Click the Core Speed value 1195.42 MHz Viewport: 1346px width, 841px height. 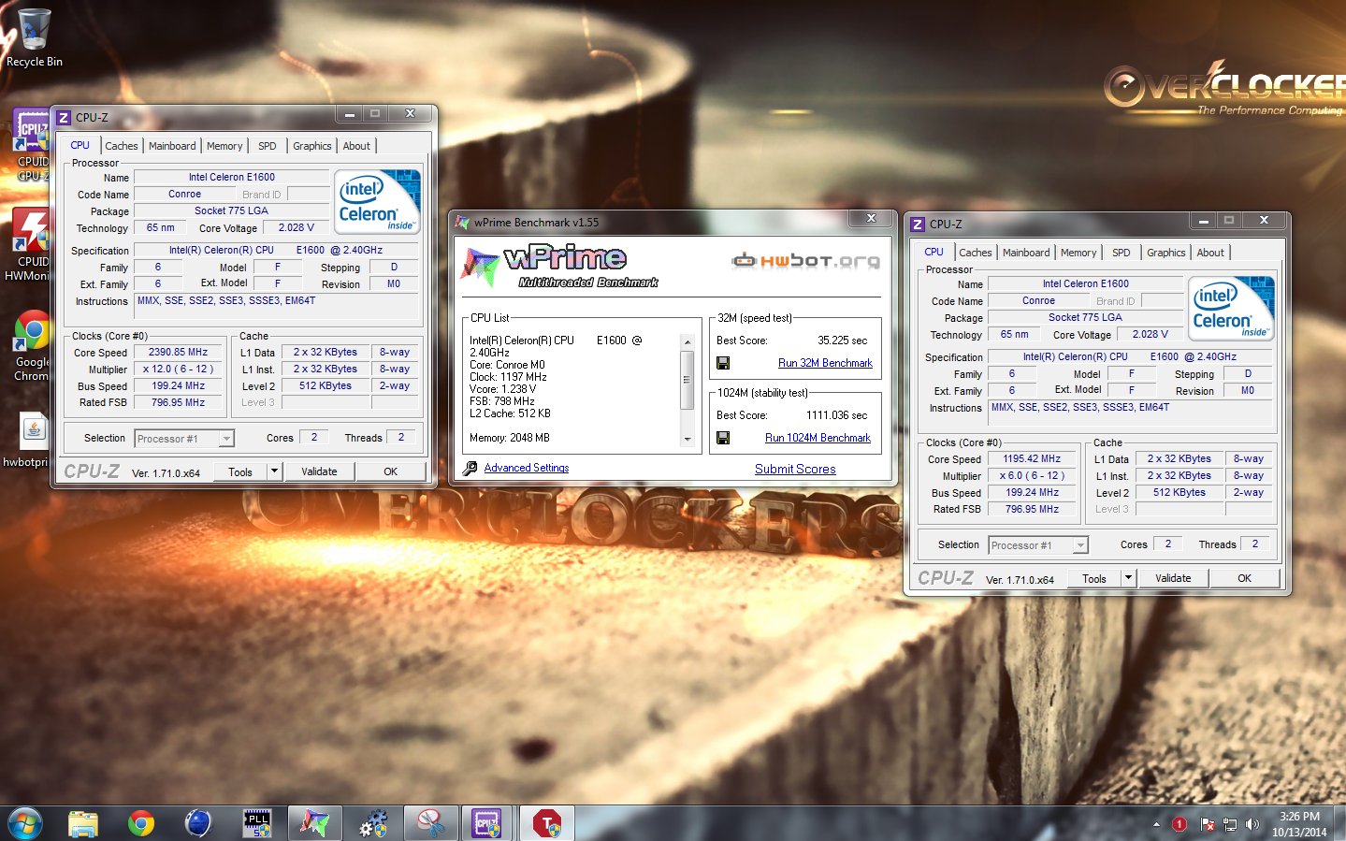pyautogui.click(x=1032, y=459)
